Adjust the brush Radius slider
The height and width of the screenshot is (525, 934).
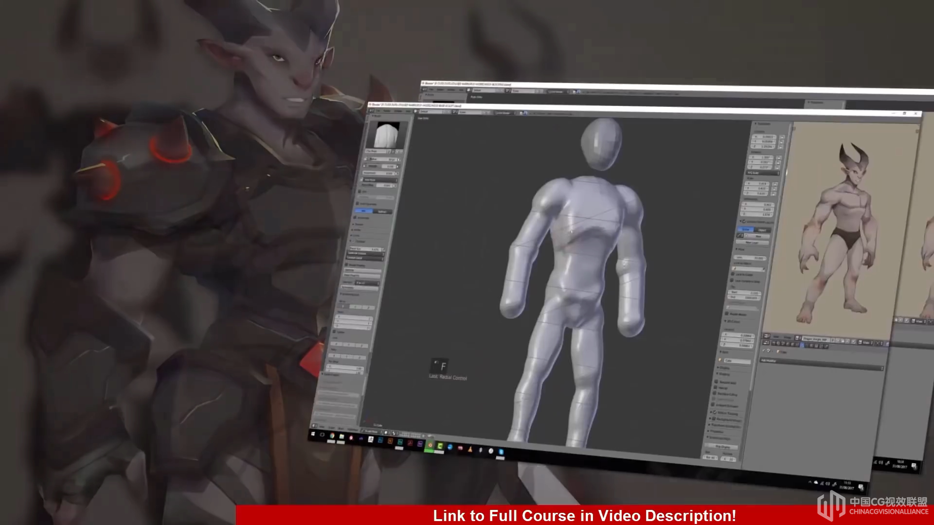click(x=382, y=159)
